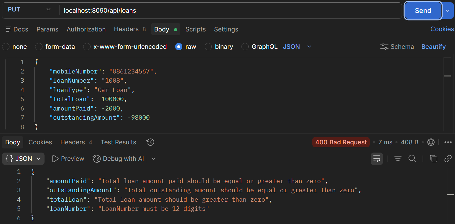This screenshot has width=455, height=224.
Task: Click Debug with AI
Action: click(x=118, y=159)
